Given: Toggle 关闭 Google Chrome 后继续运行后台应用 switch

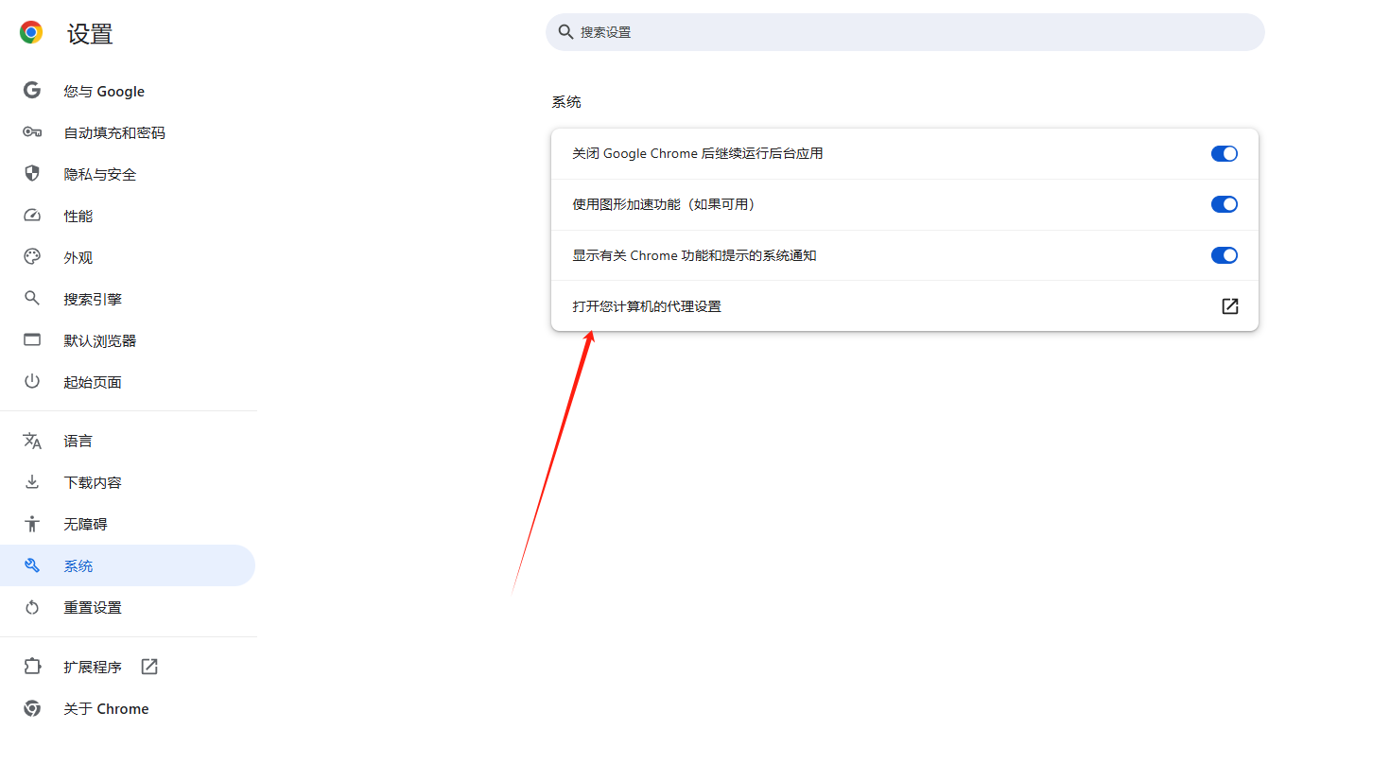Looking at the screenshot, I should [x=1225, y=153].
